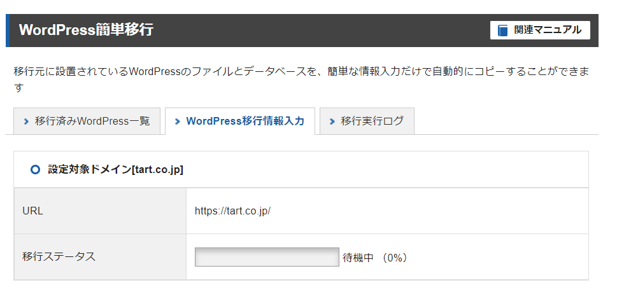Select the WordPress移行情報入力 tab
This screenshot has height=306, width=617.
(x=245, y=122)
